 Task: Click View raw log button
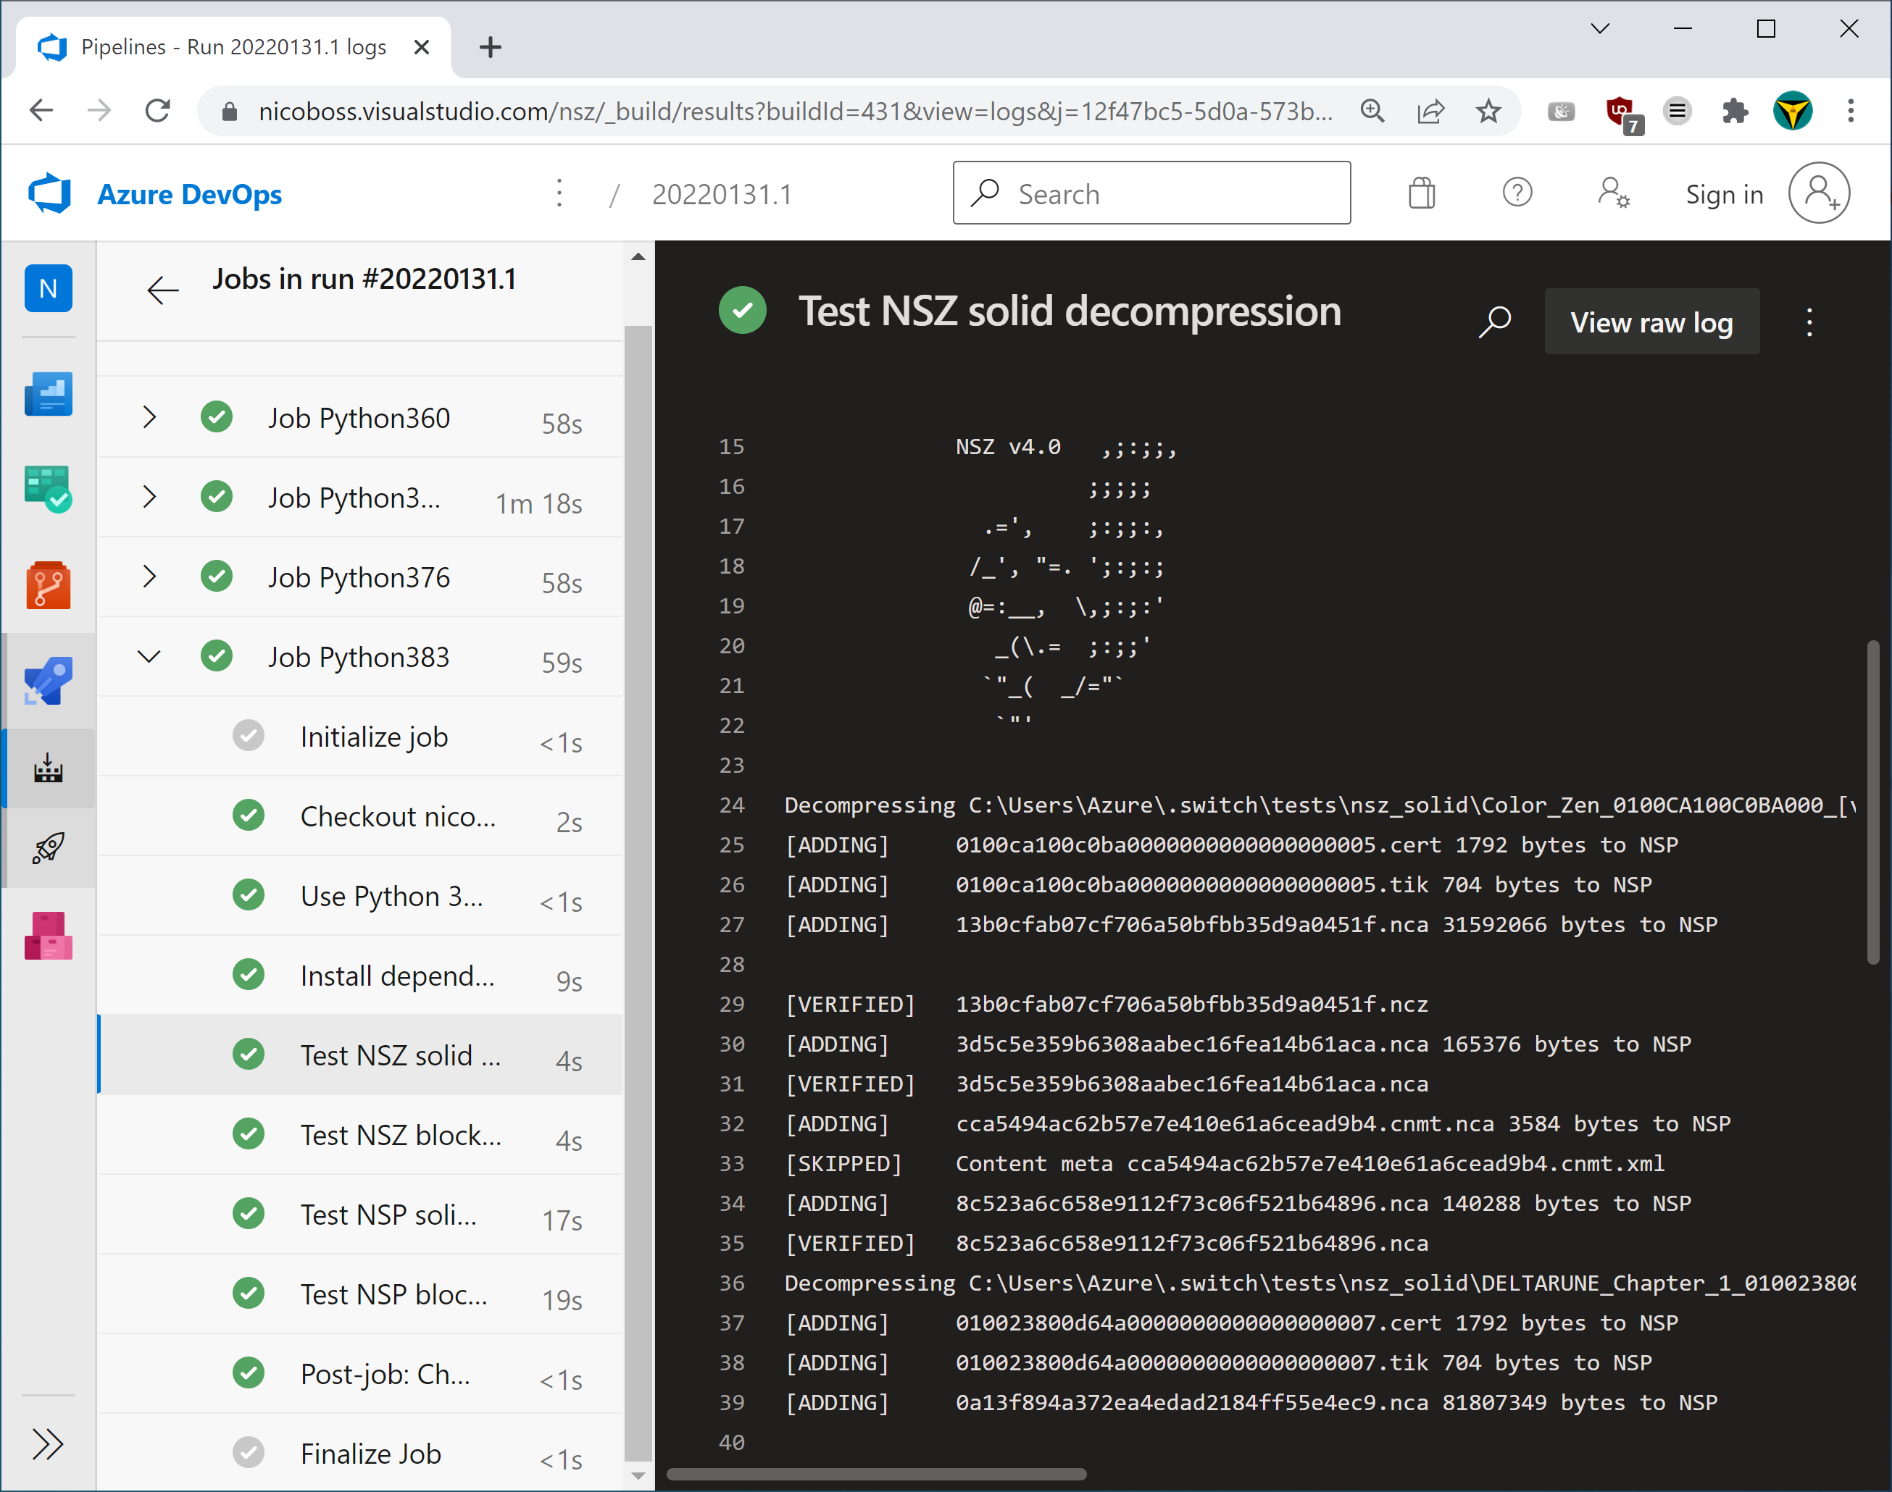tap(1652, 322)
